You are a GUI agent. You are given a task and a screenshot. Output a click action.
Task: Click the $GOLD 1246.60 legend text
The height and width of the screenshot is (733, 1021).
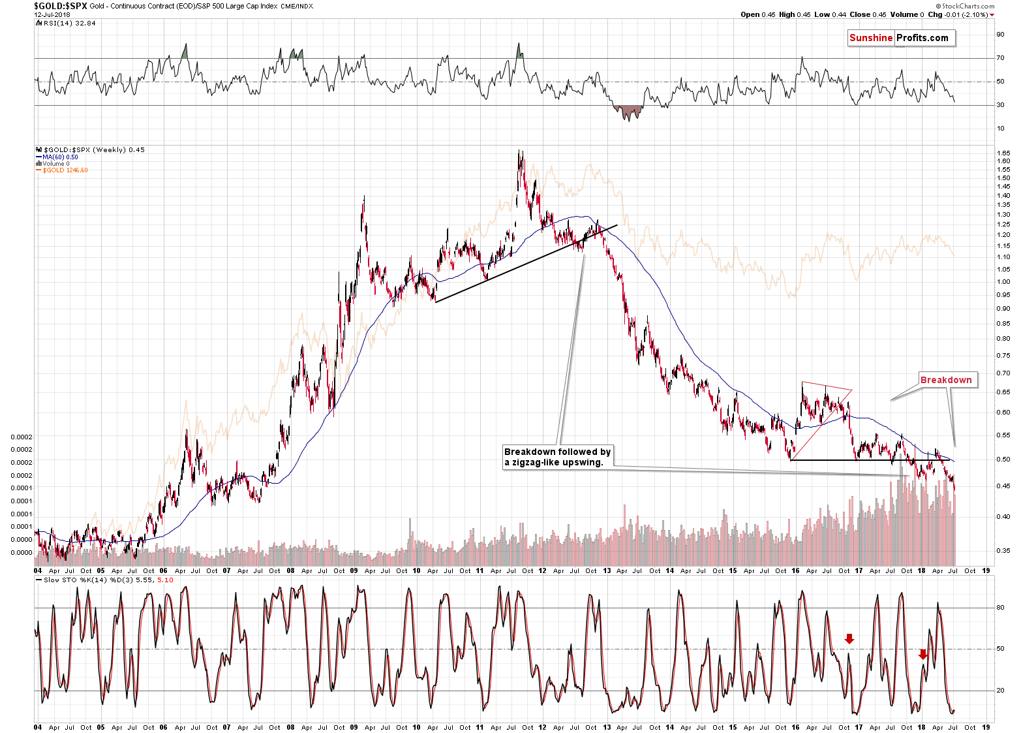coord(65,170)
